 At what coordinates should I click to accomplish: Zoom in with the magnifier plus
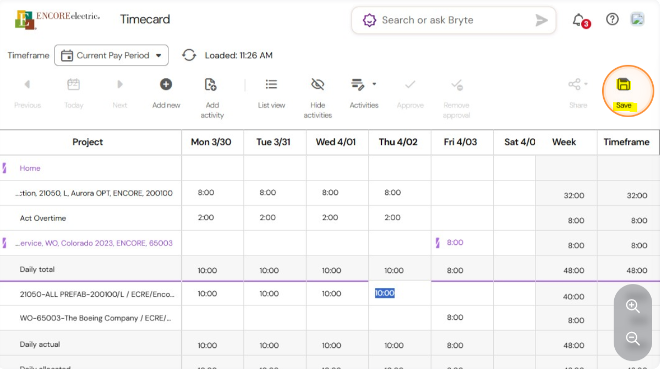click(x=633, y=307)
